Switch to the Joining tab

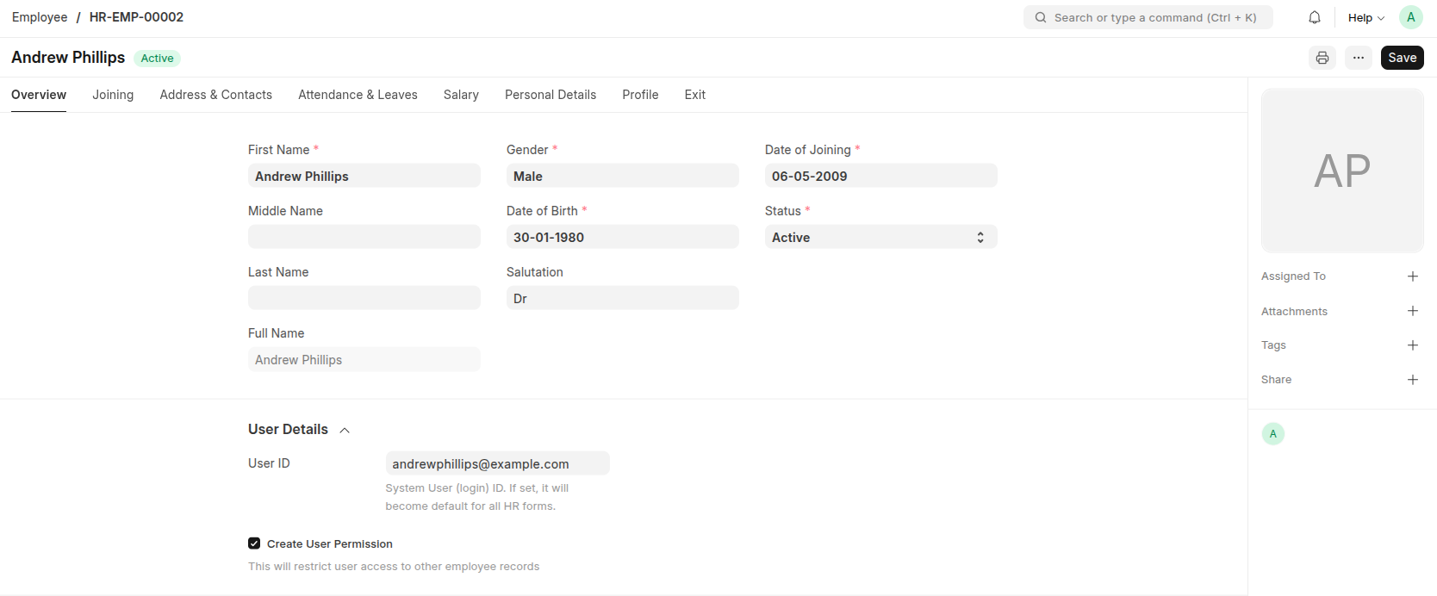[x=113, y=95]
